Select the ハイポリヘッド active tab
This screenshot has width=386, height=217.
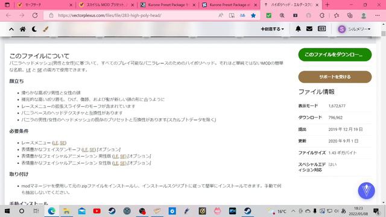291,5
